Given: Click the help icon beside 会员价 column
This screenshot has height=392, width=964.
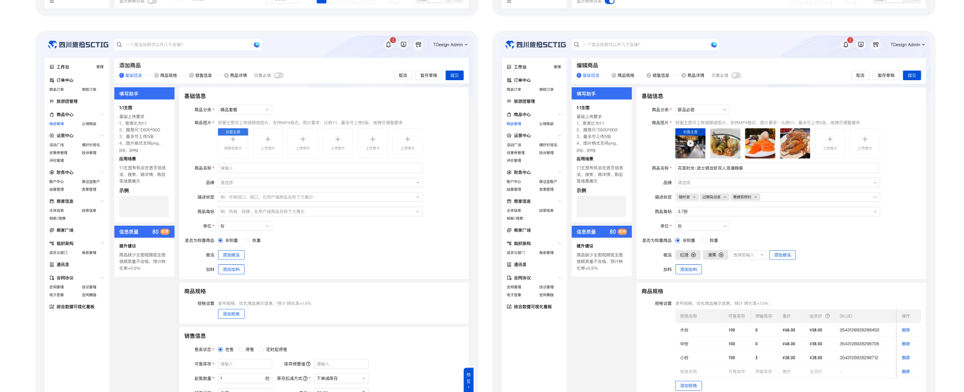Looking at the screenshot, I should [x=827, y=316].
